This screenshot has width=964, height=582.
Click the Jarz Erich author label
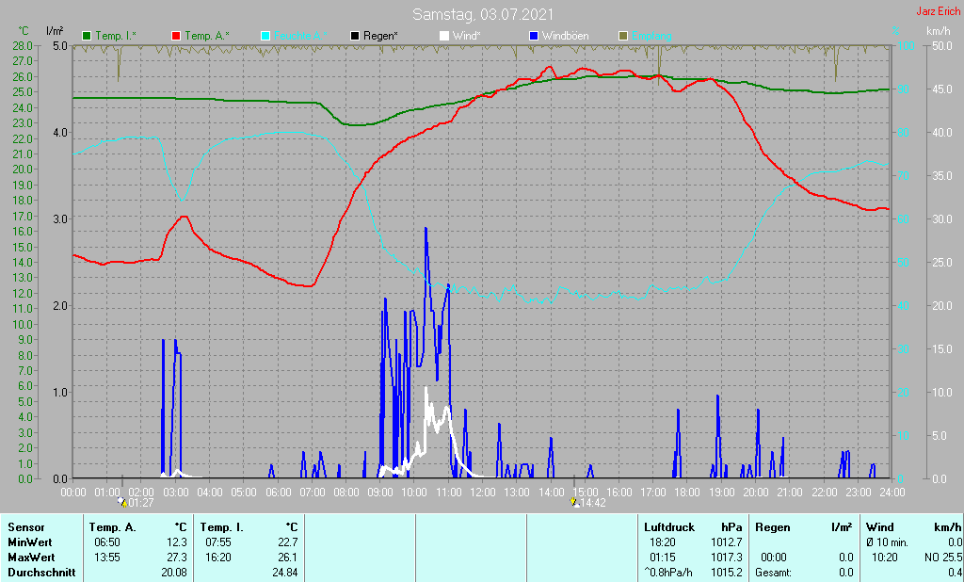(x=939, y=11)
